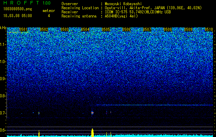The image size is (216, 137).
Task: Click the timestamp 10.03.08 05:00
Action: coord(18,15)
